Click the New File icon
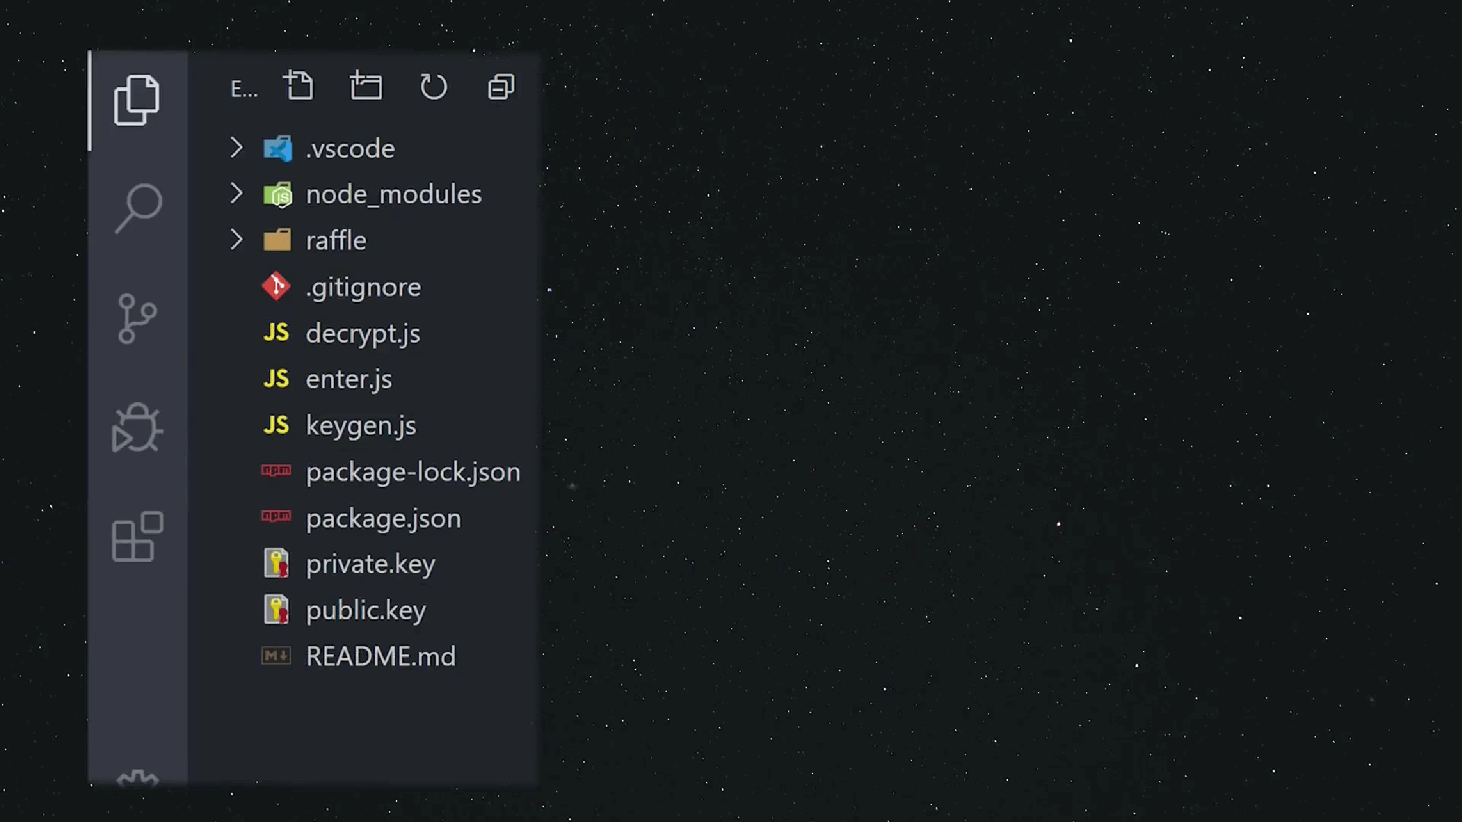 pyautogui.click(x=299, y=86)
